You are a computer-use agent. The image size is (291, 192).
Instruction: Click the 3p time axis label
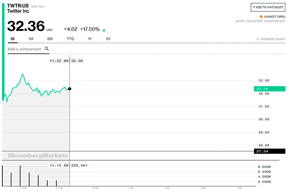click(204, 188)
